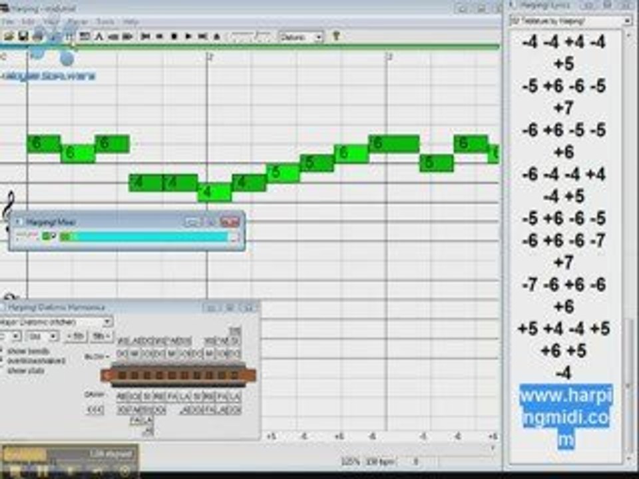This screenshot has width=639, height=479.
Task: Click the eject triangle icon in toolbar
Action: coord(217,37)
